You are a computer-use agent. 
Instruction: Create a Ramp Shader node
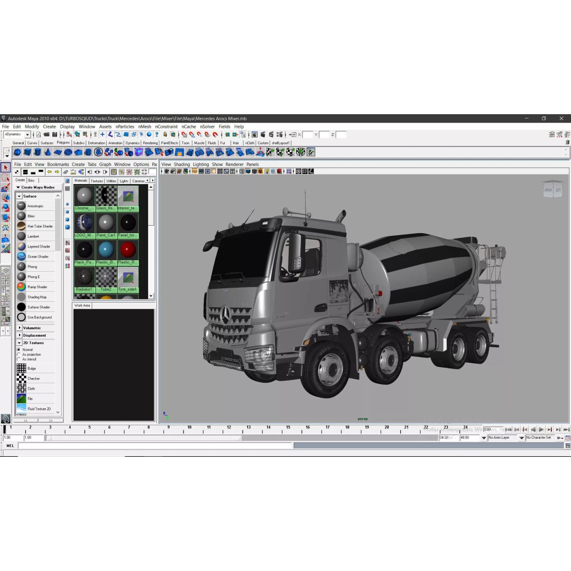tap(36, 287)
